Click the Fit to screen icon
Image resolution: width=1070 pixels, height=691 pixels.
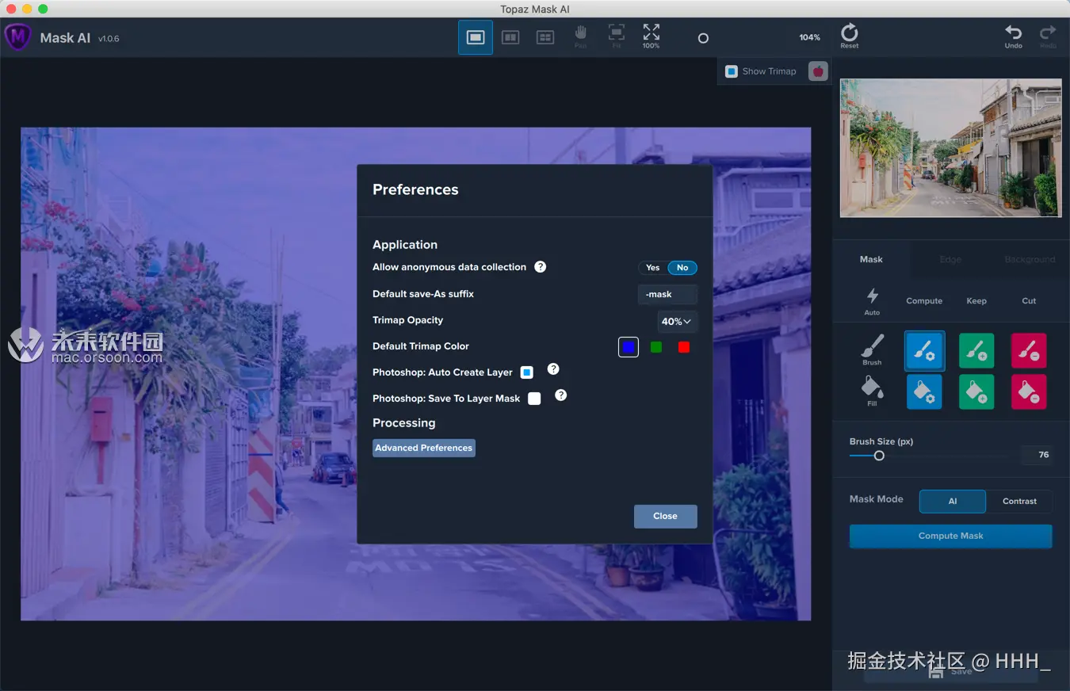(x=616, y=36)
